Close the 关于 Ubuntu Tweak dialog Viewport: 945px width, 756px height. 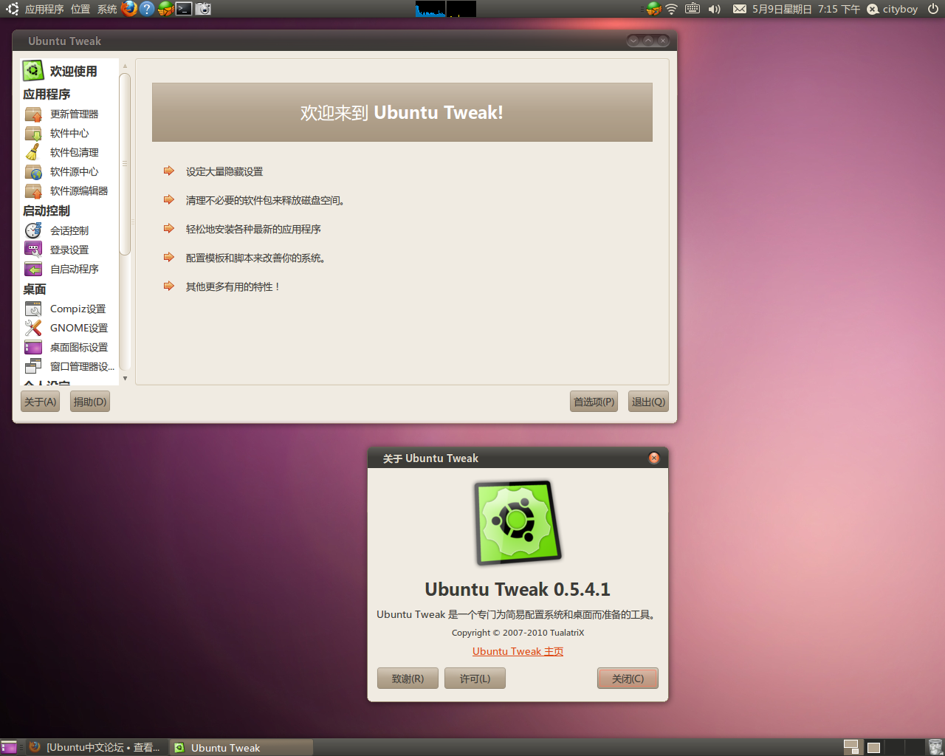point(654,458)
